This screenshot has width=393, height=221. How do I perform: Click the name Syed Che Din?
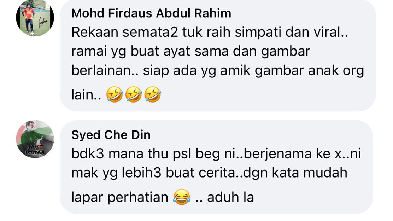pos(111,135)
